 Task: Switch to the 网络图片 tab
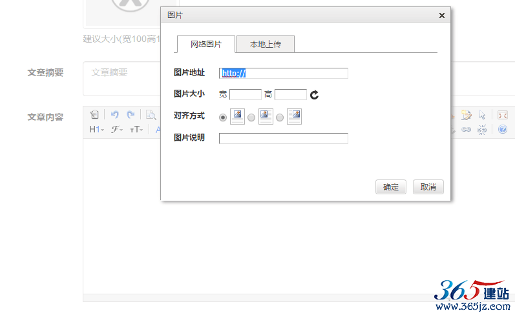click(x=206, y=44)
